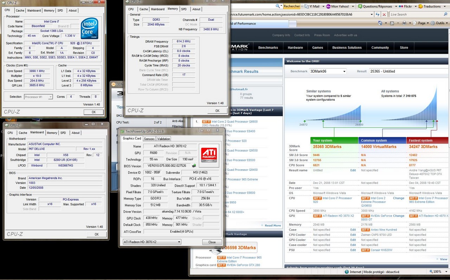
Task: Click GET IT badge for Your system's Core i7 920
Action: click(317, 198)
